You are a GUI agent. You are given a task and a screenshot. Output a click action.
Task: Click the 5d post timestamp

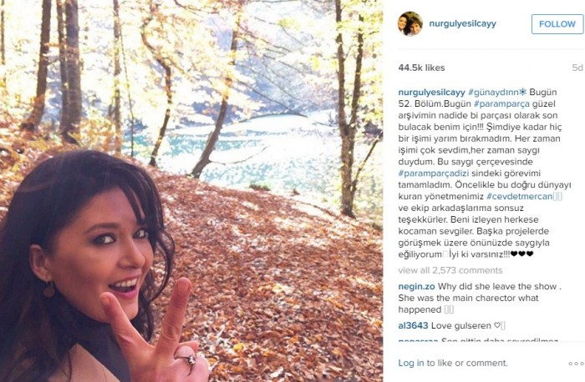577,68
